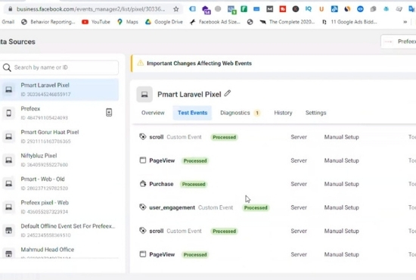Click the tag icon of the first scroll event
The image size is (416, 280).
click(143, 137)
